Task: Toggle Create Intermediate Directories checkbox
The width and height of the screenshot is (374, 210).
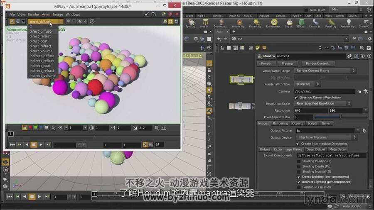Action: [x=298, y=144]
